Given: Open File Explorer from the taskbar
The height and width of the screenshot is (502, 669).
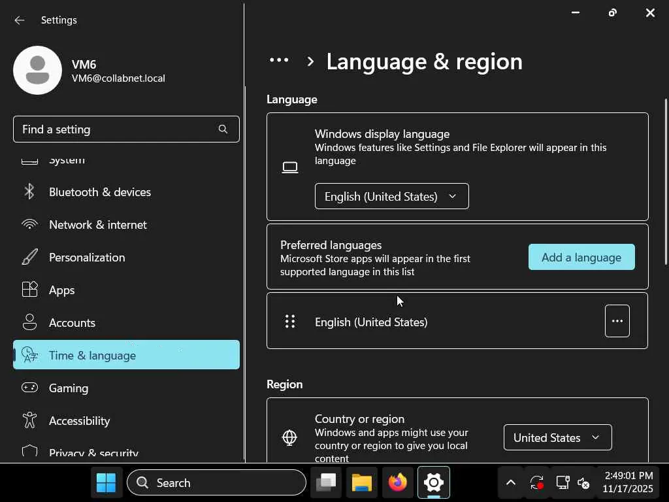Looking at the screenshot, I should pos(362,483).
